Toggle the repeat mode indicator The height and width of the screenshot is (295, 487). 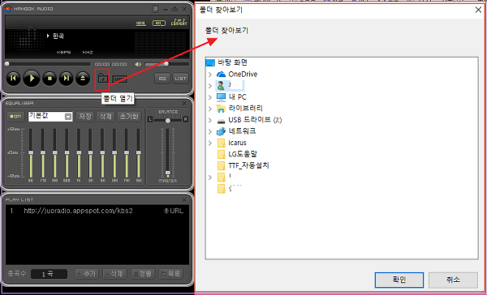pyautogui.click(x=158, y=24)
